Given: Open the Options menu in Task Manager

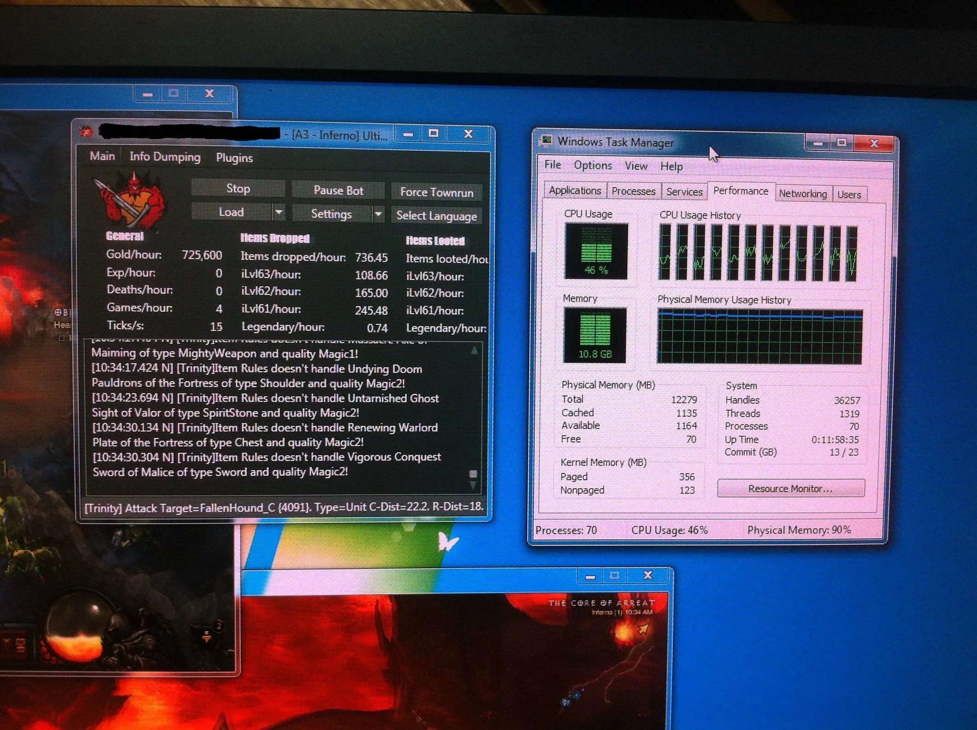Looking at the screenshot, I should click(x=593, y=165).
